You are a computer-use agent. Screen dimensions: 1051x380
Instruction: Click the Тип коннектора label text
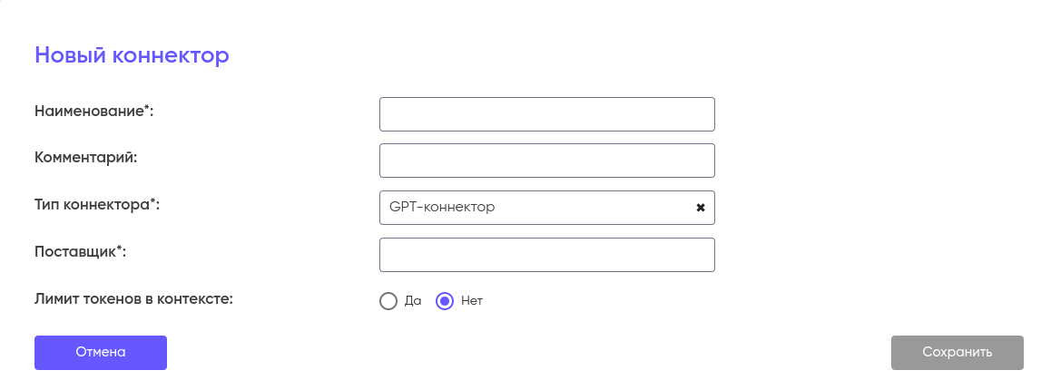(x=94, y=204)
